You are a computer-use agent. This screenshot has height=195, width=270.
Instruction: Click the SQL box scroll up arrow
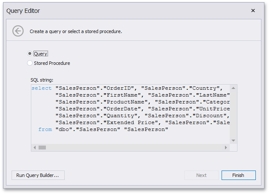234,88
